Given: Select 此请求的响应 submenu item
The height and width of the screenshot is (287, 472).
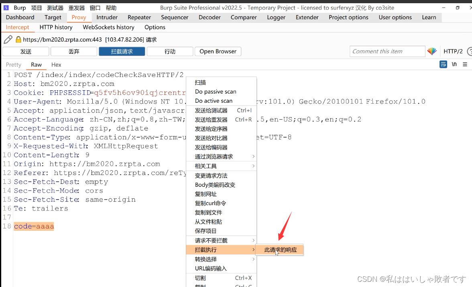Looking at the screenshot, I should pos(280,250).
